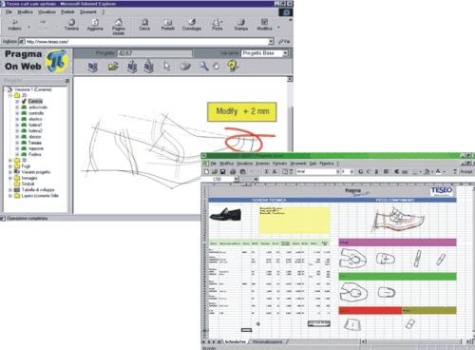Click the open folder icon in Pragma toolbar
The image size is (475, 350).
coord(113,67)
